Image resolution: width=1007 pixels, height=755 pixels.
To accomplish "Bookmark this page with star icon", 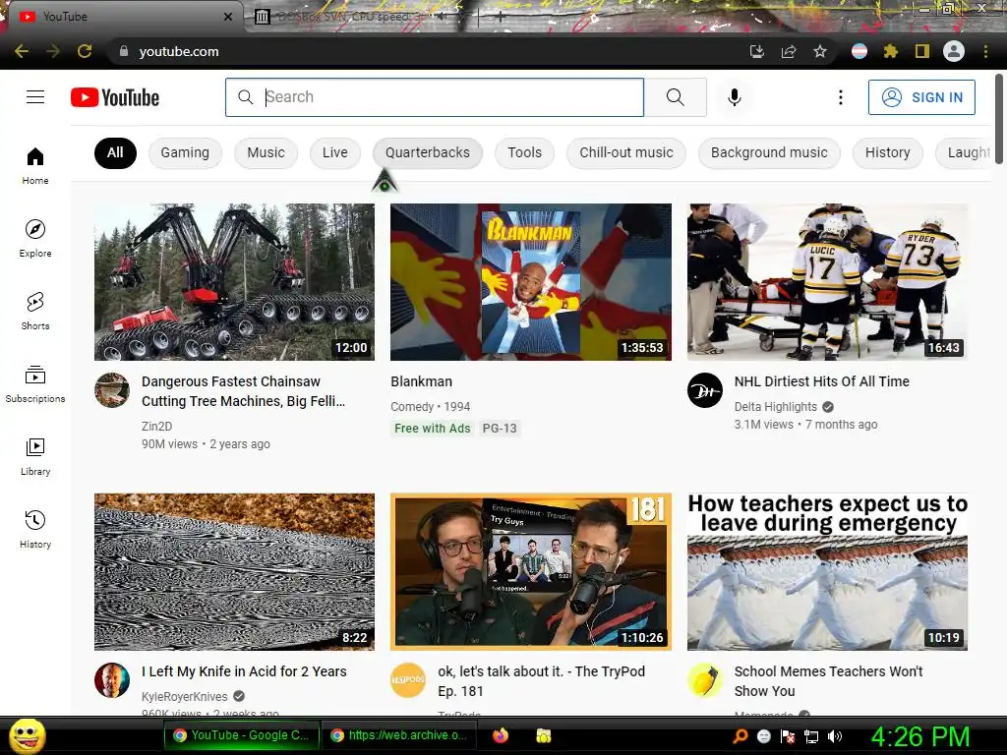I will [x=819, y=51].
